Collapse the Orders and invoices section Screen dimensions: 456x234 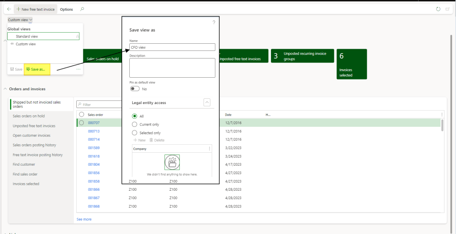click(5, 89)
